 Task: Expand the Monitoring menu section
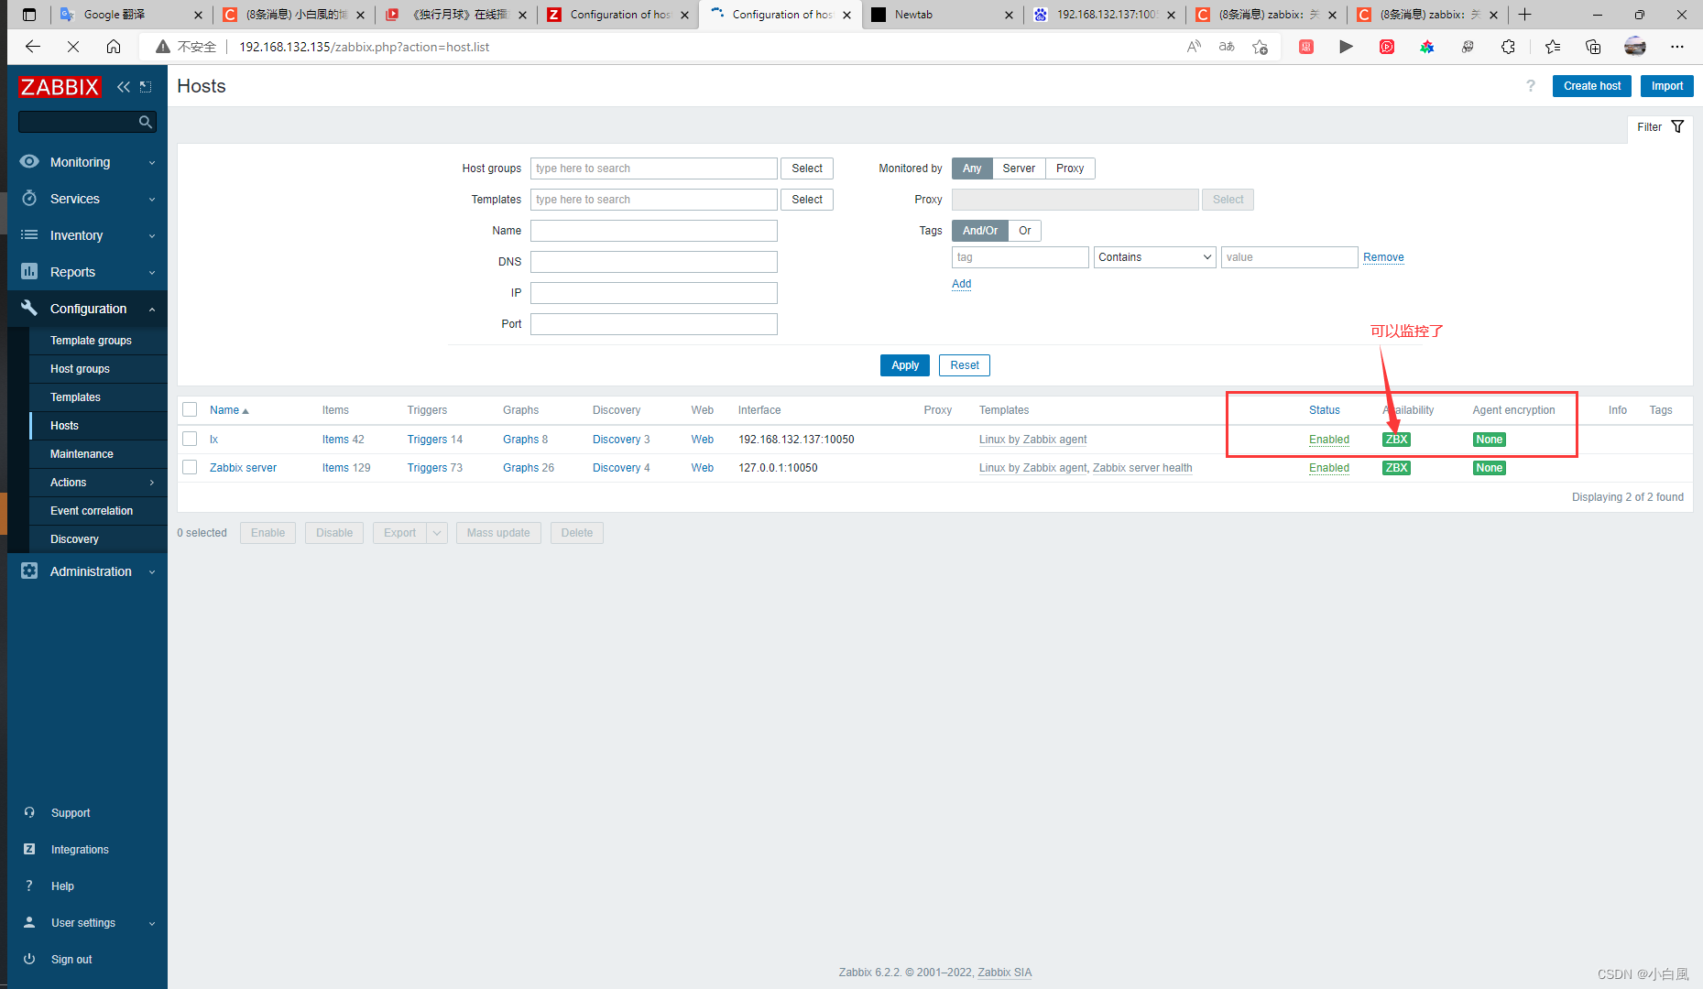point(152,162)
